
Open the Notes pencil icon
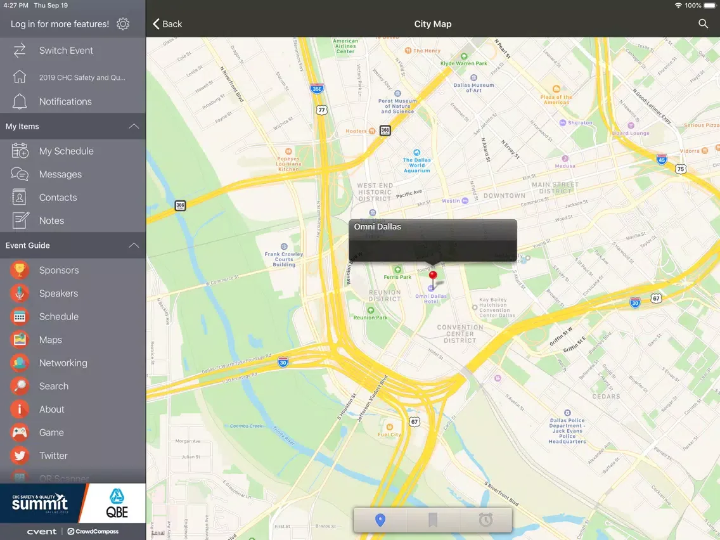click(20, 221)
